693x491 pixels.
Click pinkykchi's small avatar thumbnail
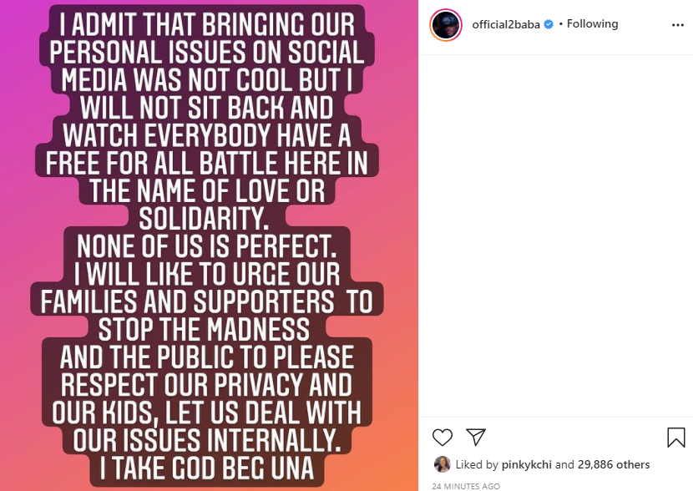coord(442,464)
